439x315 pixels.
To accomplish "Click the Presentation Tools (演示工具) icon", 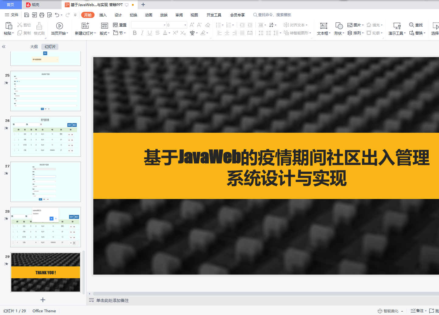I will click(x=397, y=26).
